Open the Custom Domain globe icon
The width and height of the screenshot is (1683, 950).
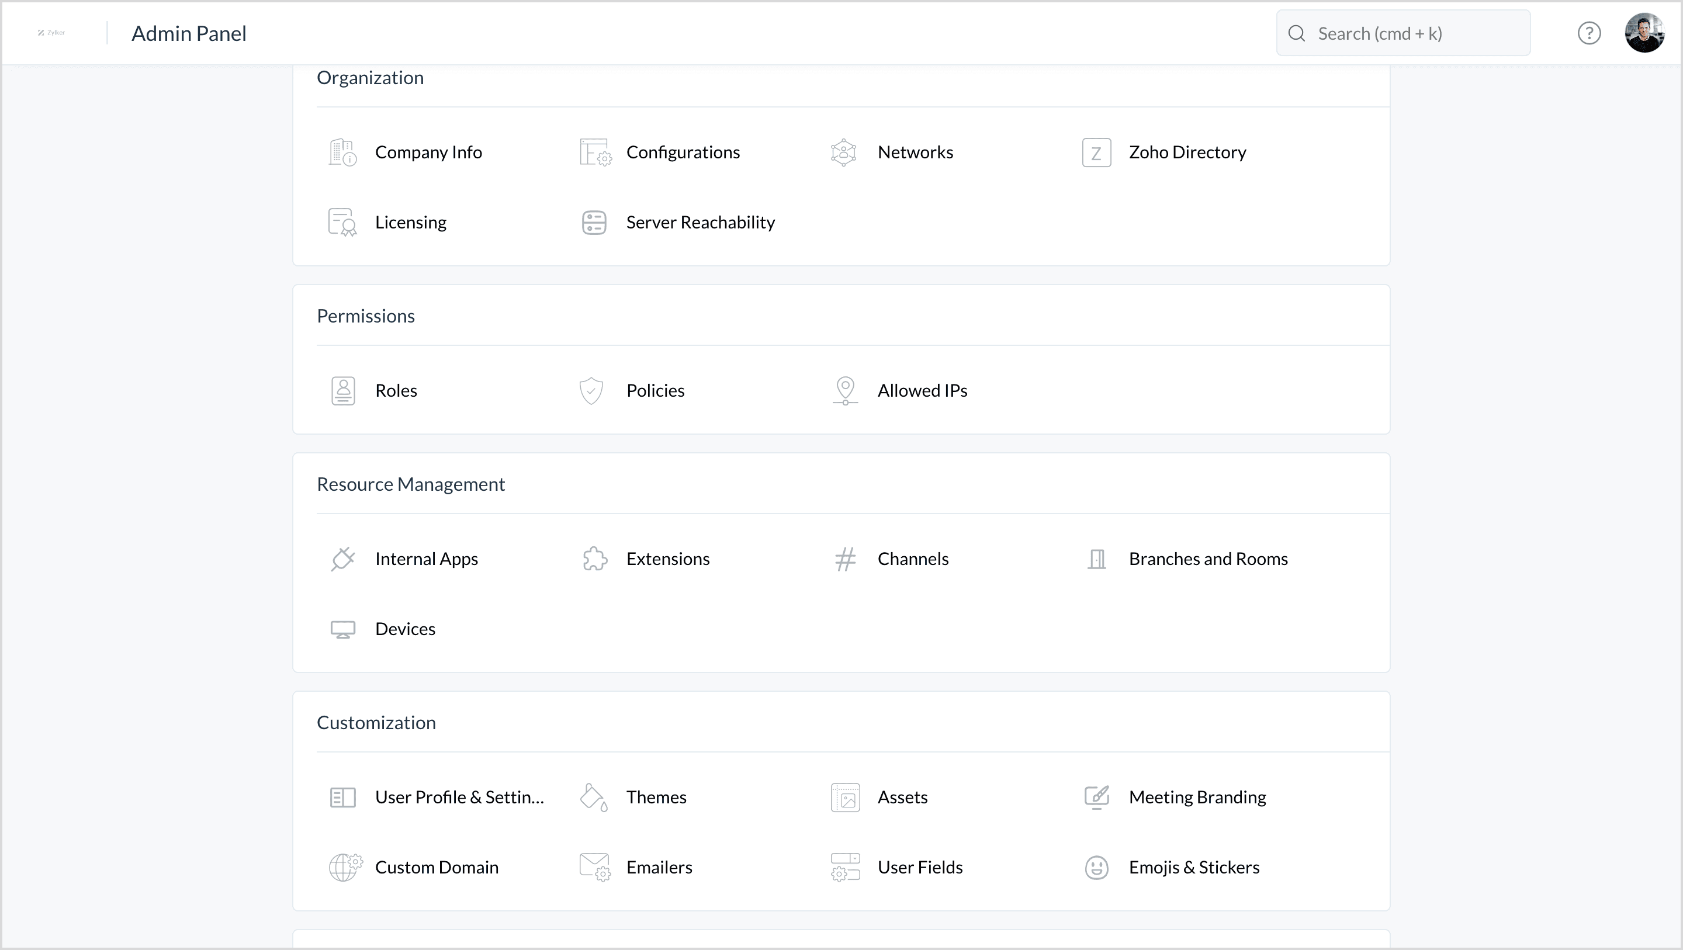click(x=345, y=868)
